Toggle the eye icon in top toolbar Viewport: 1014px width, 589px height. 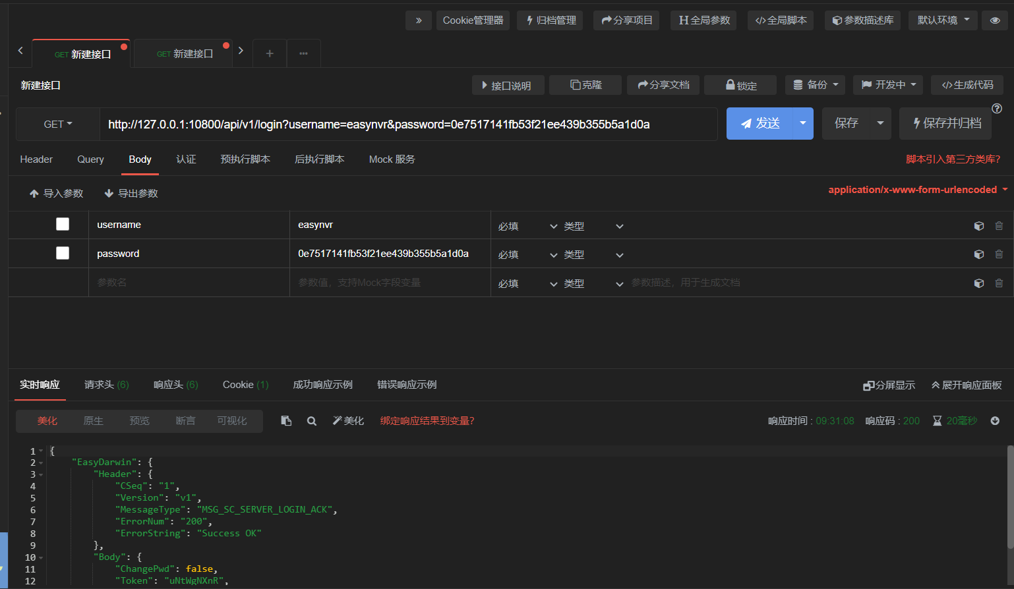pos(995,20)
